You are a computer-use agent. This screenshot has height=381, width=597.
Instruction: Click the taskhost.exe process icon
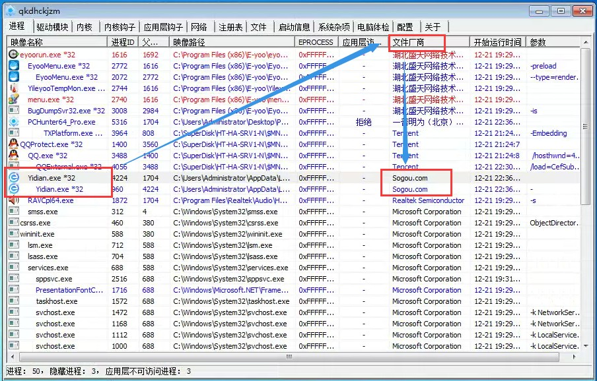tap(14, 301)
